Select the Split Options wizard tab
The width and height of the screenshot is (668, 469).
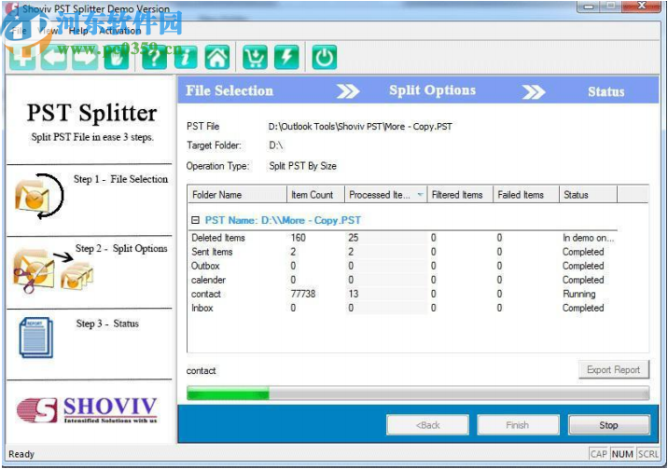point(432,90)
